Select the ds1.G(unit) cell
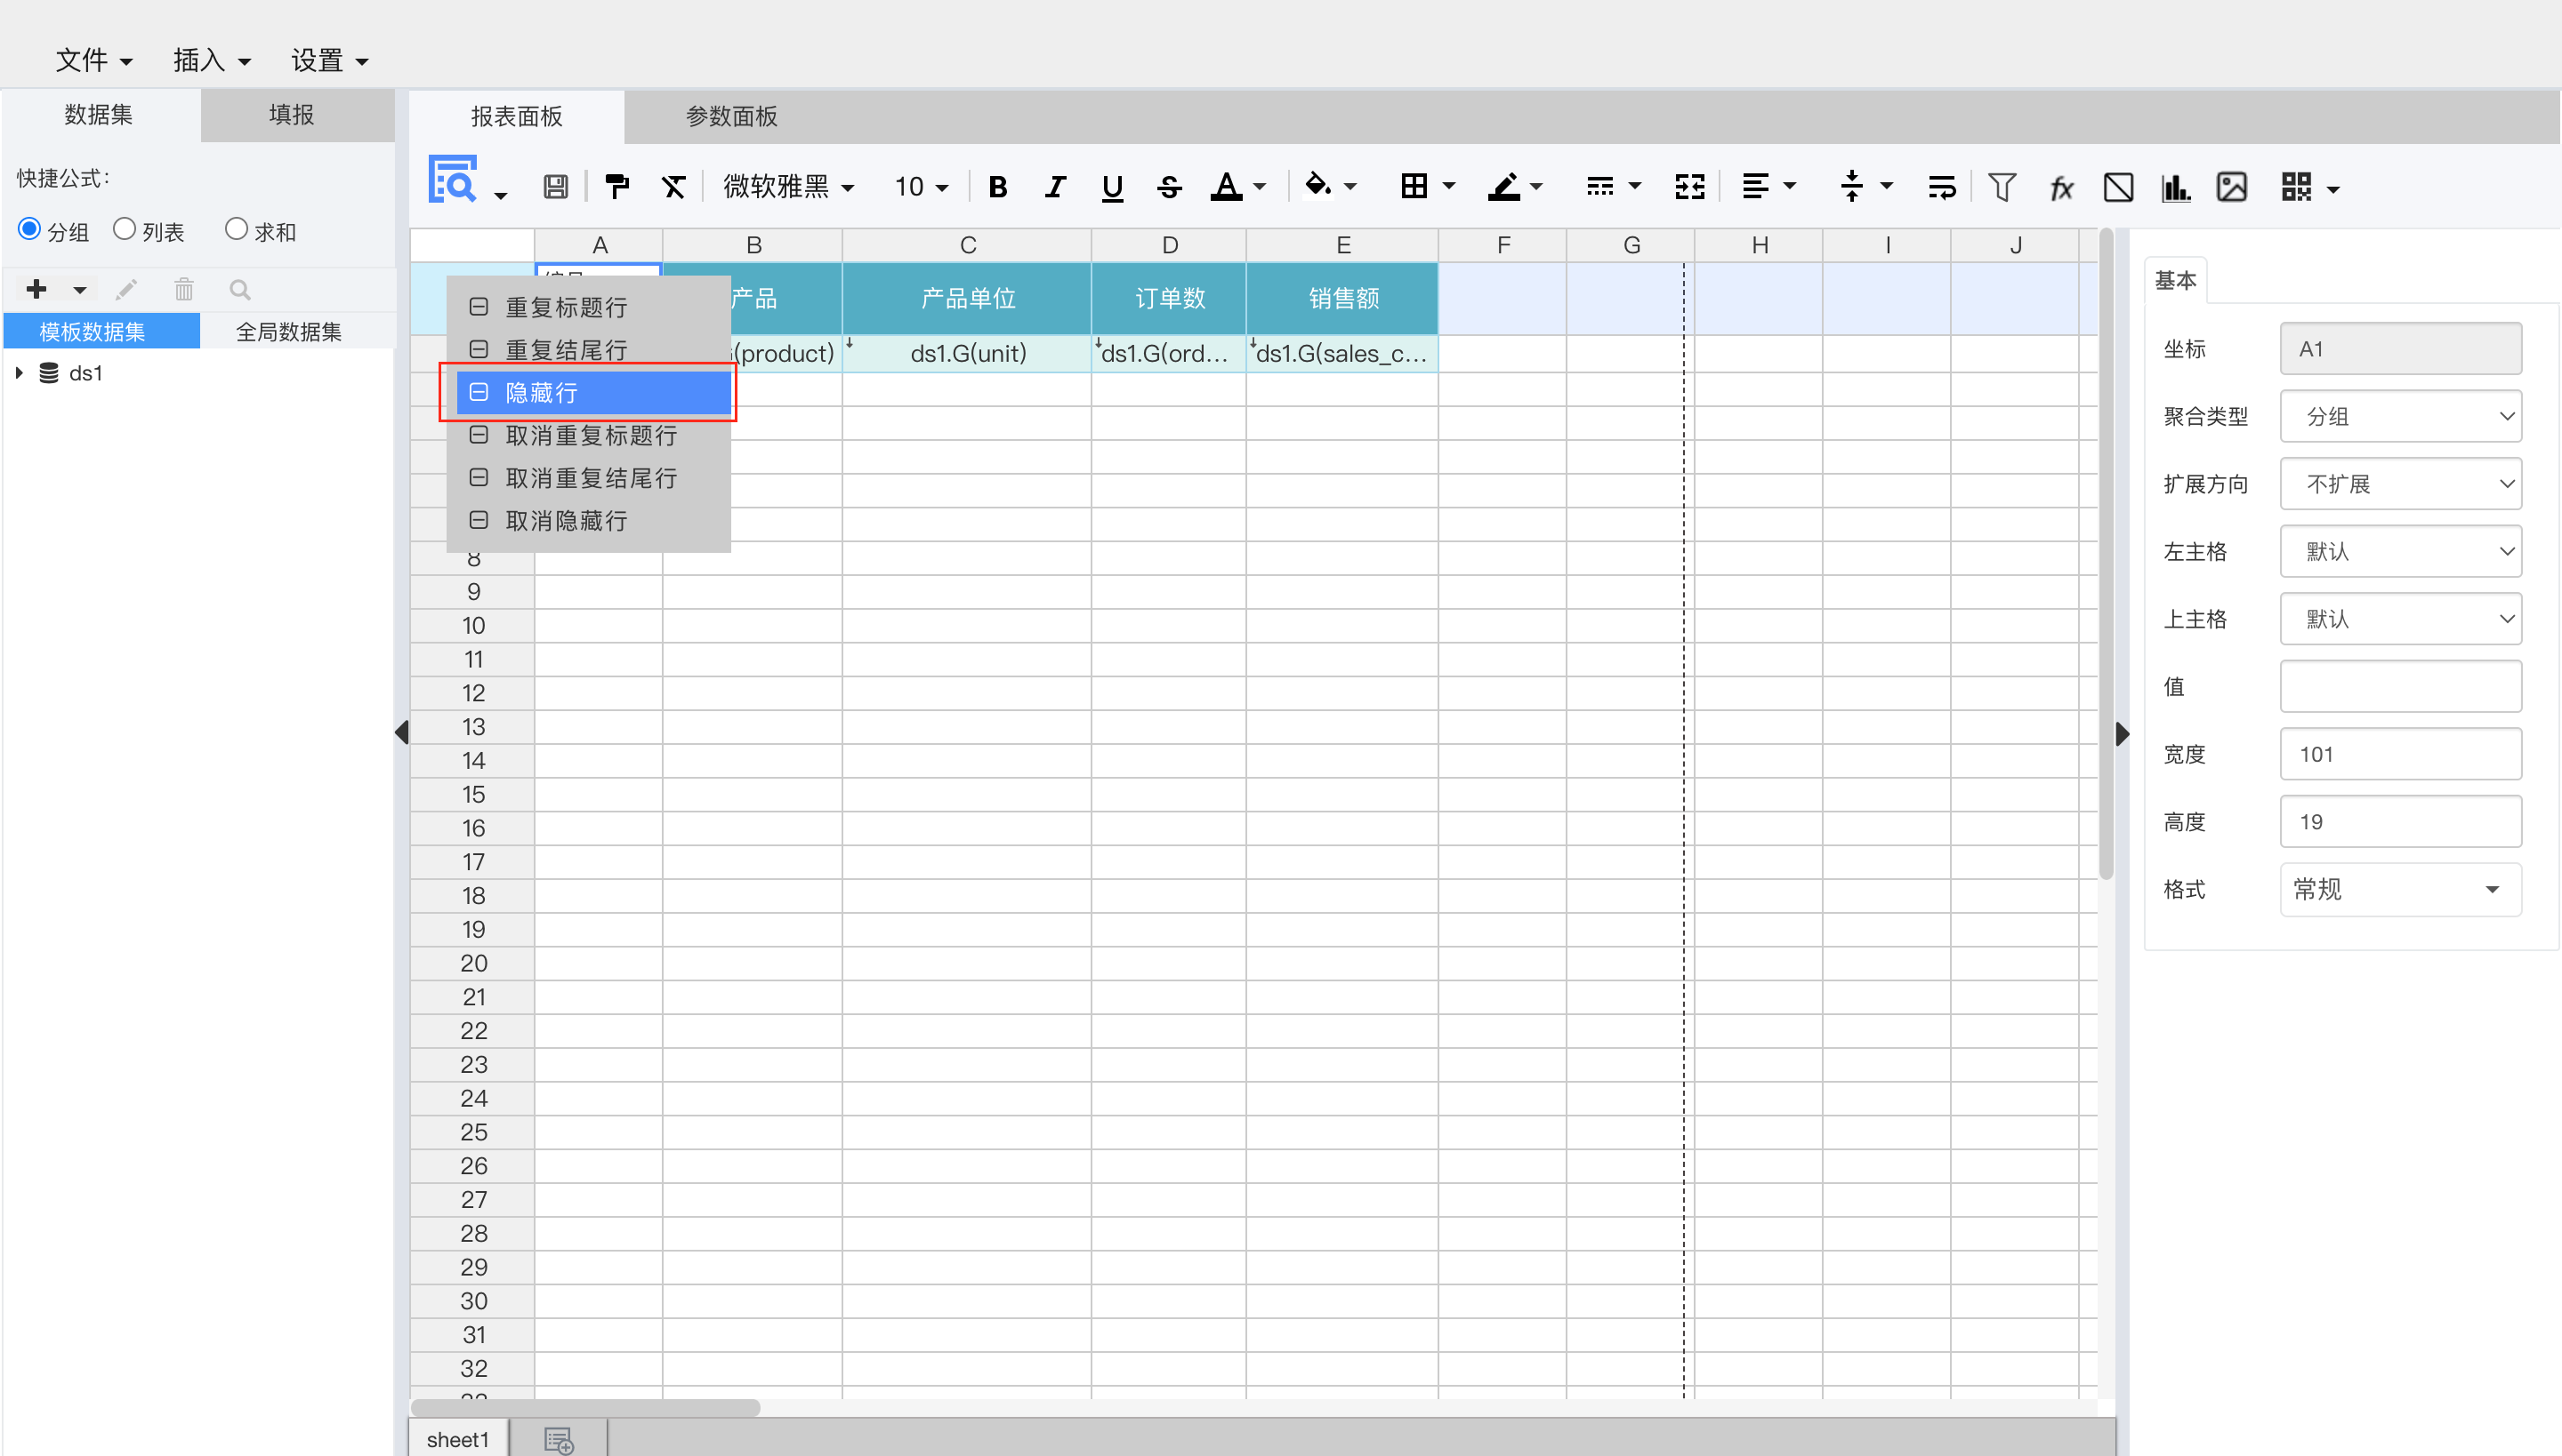Screen dimensions: 2562x1456 pos(967,353)
